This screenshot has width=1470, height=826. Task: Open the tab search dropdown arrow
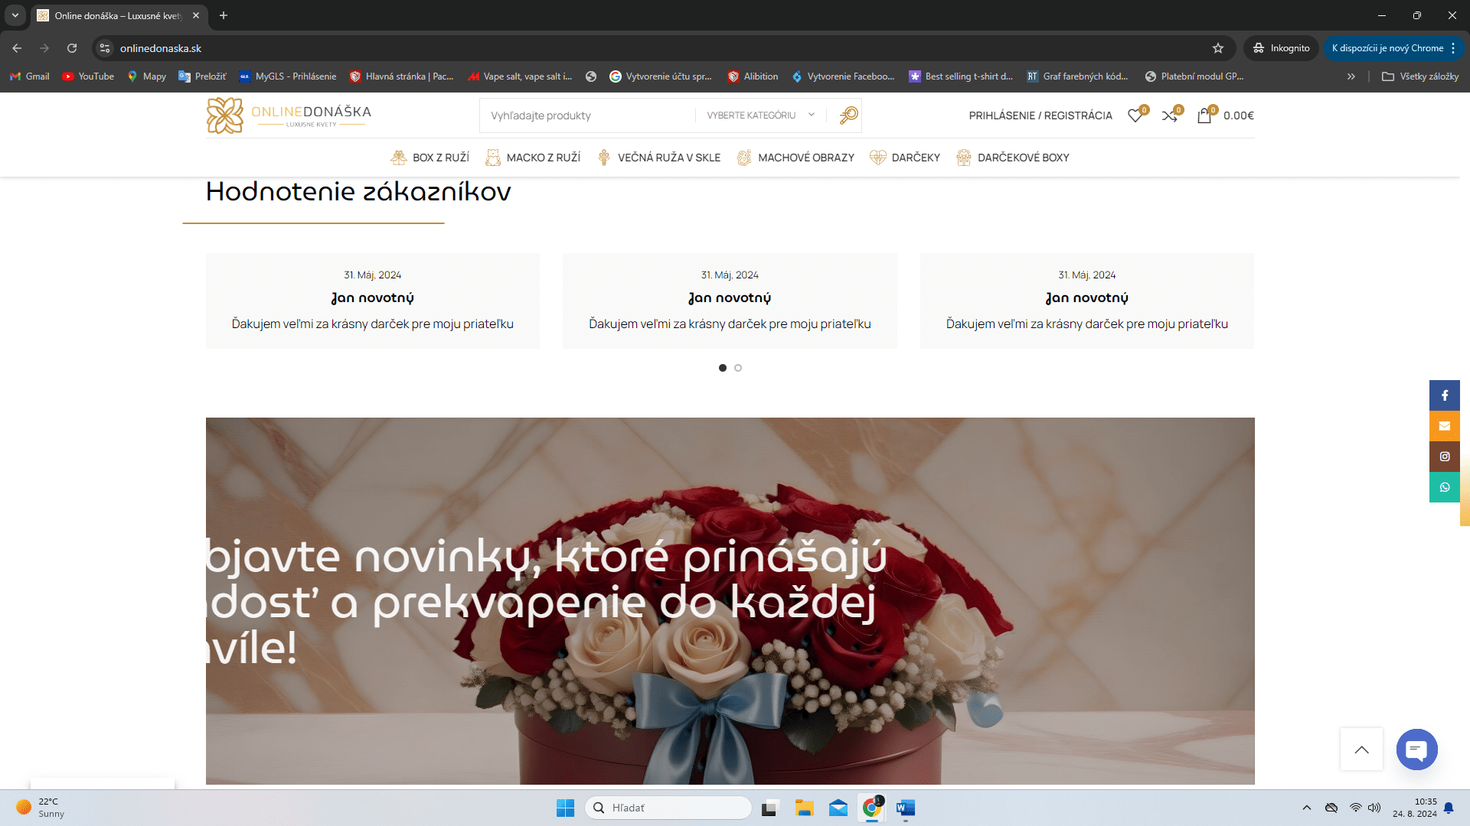pyautogui.click(x=15, y=15)
